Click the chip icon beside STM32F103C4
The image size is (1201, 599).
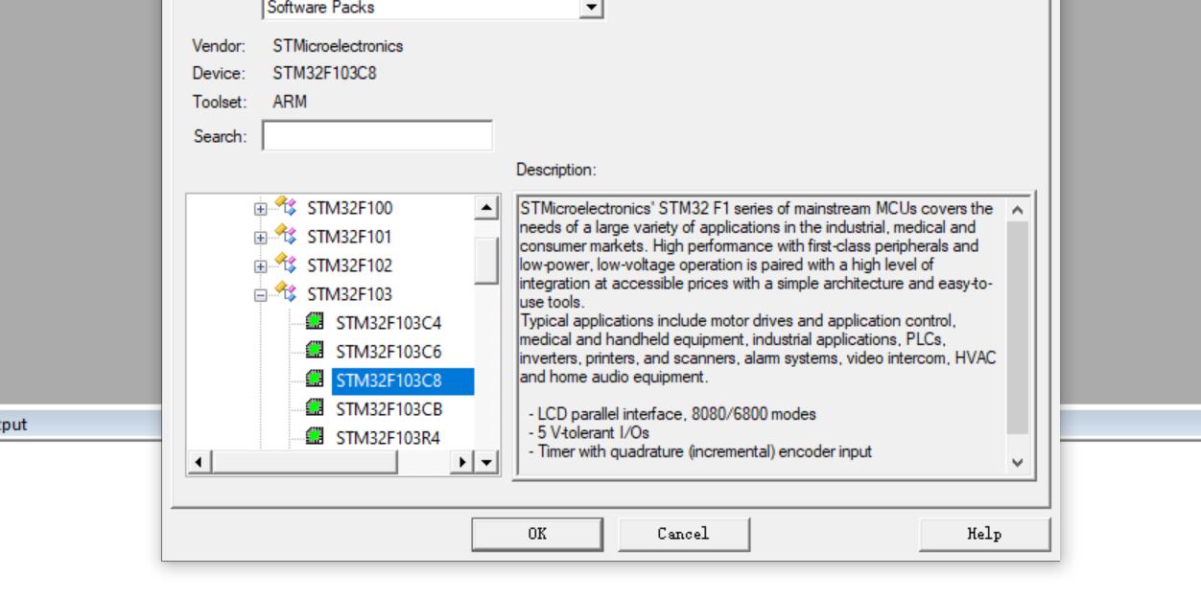[x=314, y=322]
